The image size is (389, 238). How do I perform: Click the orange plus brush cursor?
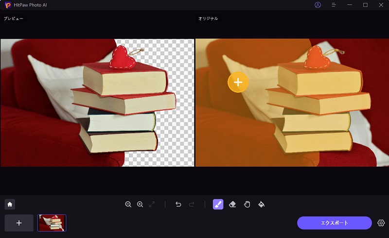point(238,82)
